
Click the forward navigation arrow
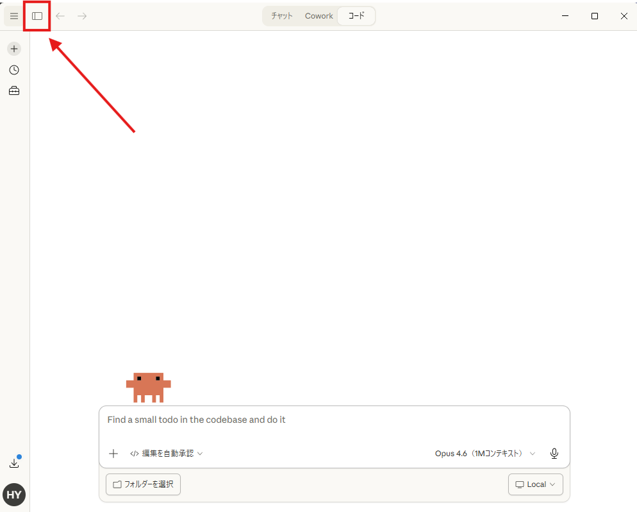coord(81,15)
